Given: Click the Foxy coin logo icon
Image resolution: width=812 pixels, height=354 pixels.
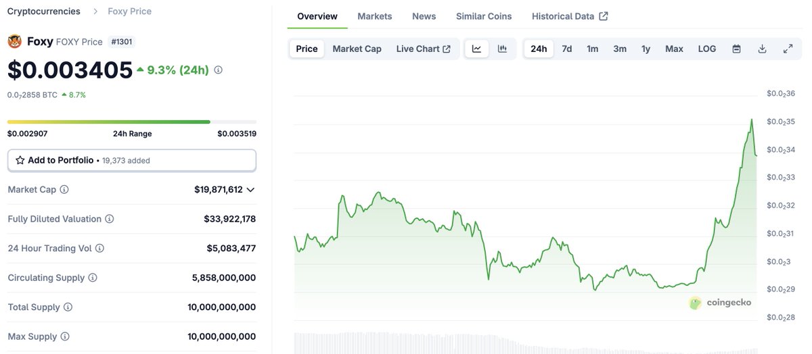Looking at the screenshot, I should (14, 41).
